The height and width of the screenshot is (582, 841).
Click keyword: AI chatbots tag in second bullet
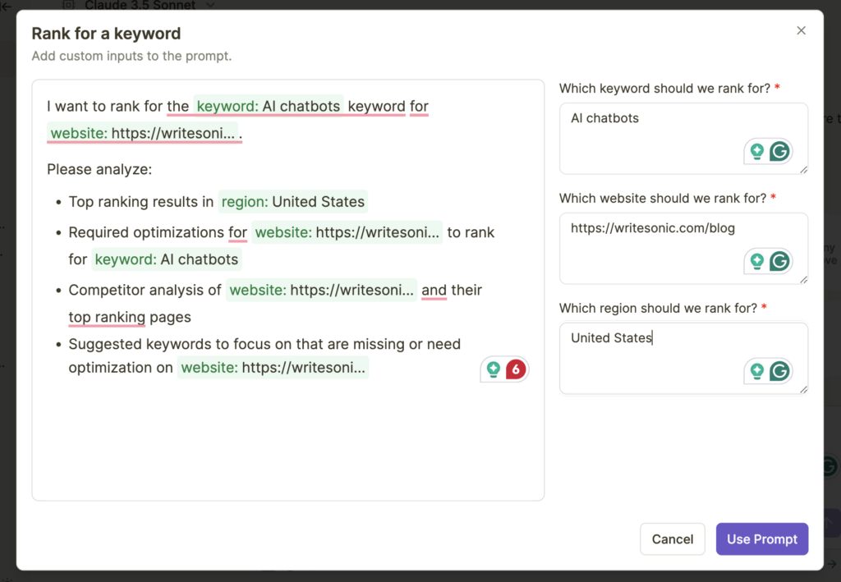point(166,259)
